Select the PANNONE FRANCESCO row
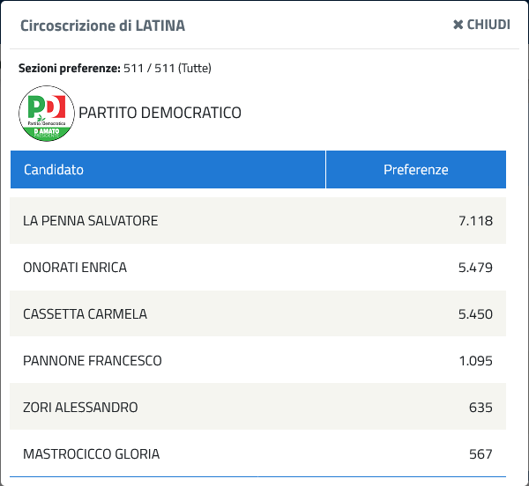 [x=257, y=360]
